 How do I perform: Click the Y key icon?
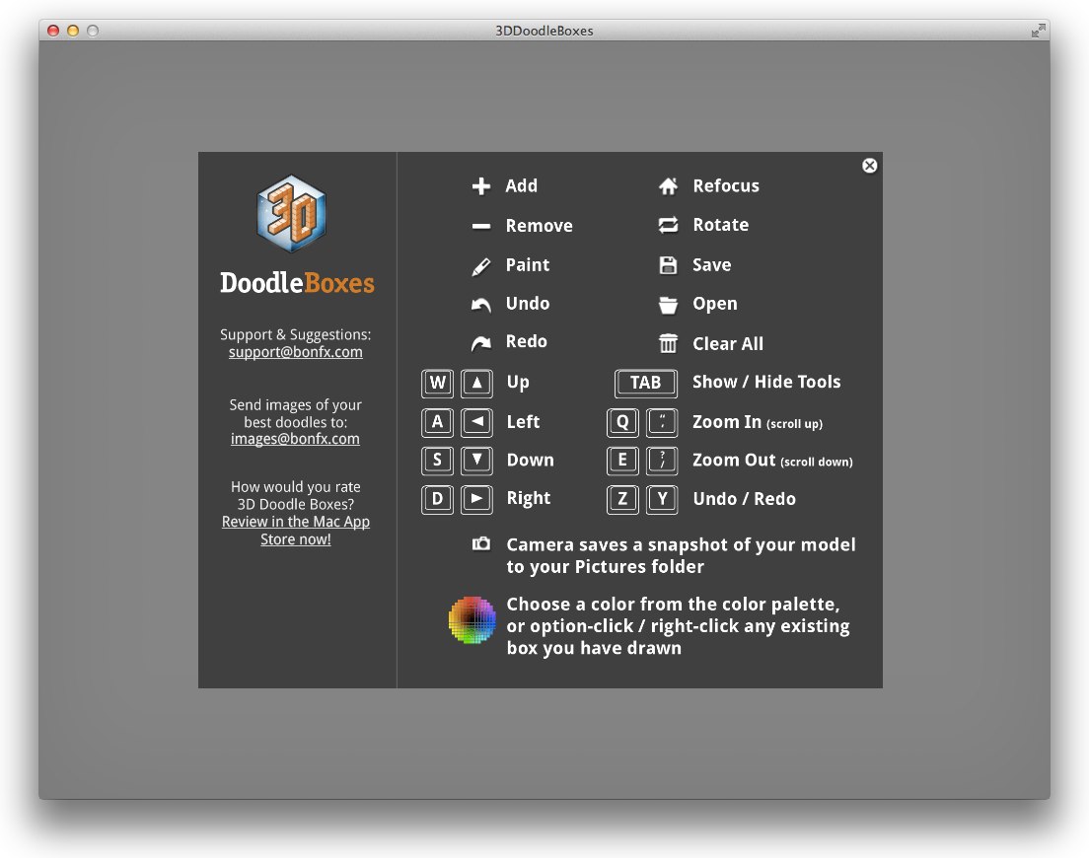click(662, 499)
